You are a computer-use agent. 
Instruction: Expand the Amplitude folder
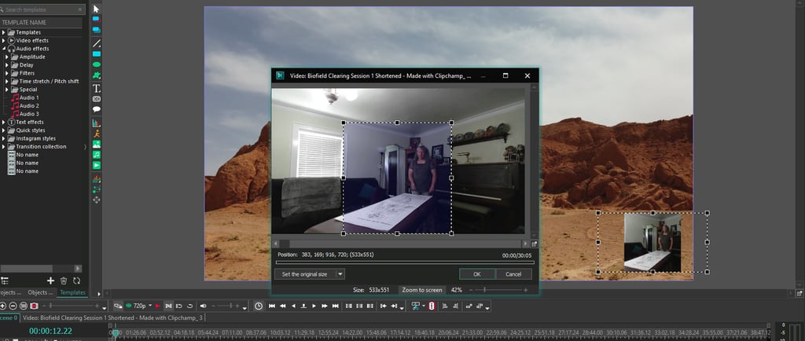pos(7,57)
